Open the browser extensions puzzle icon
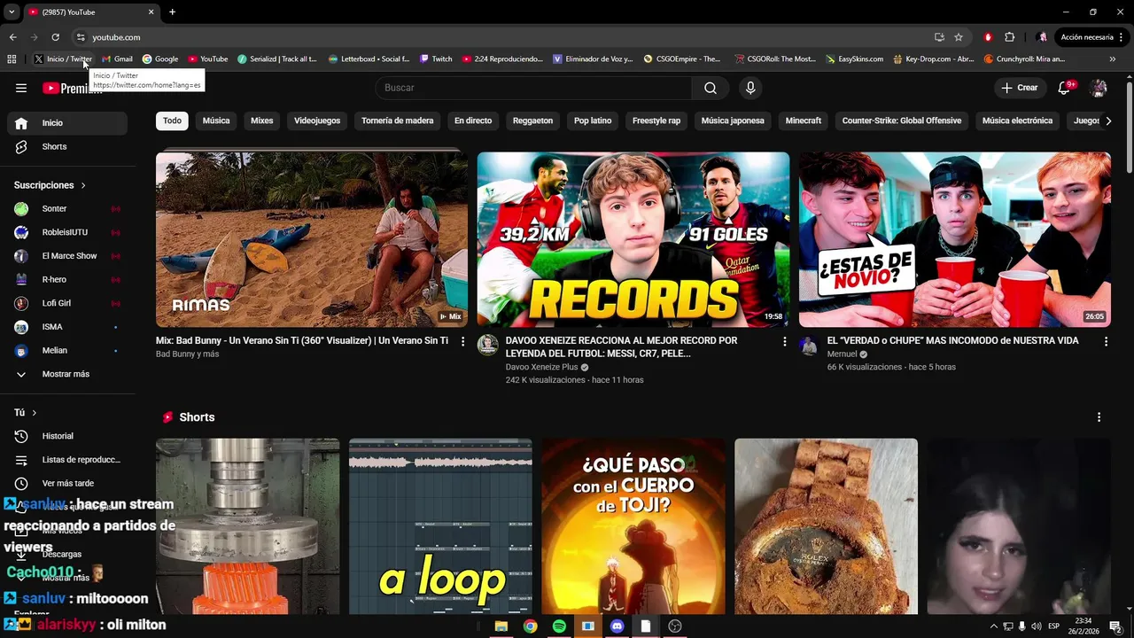This screenshot has height=638, width=1134. pos(1009,37)
